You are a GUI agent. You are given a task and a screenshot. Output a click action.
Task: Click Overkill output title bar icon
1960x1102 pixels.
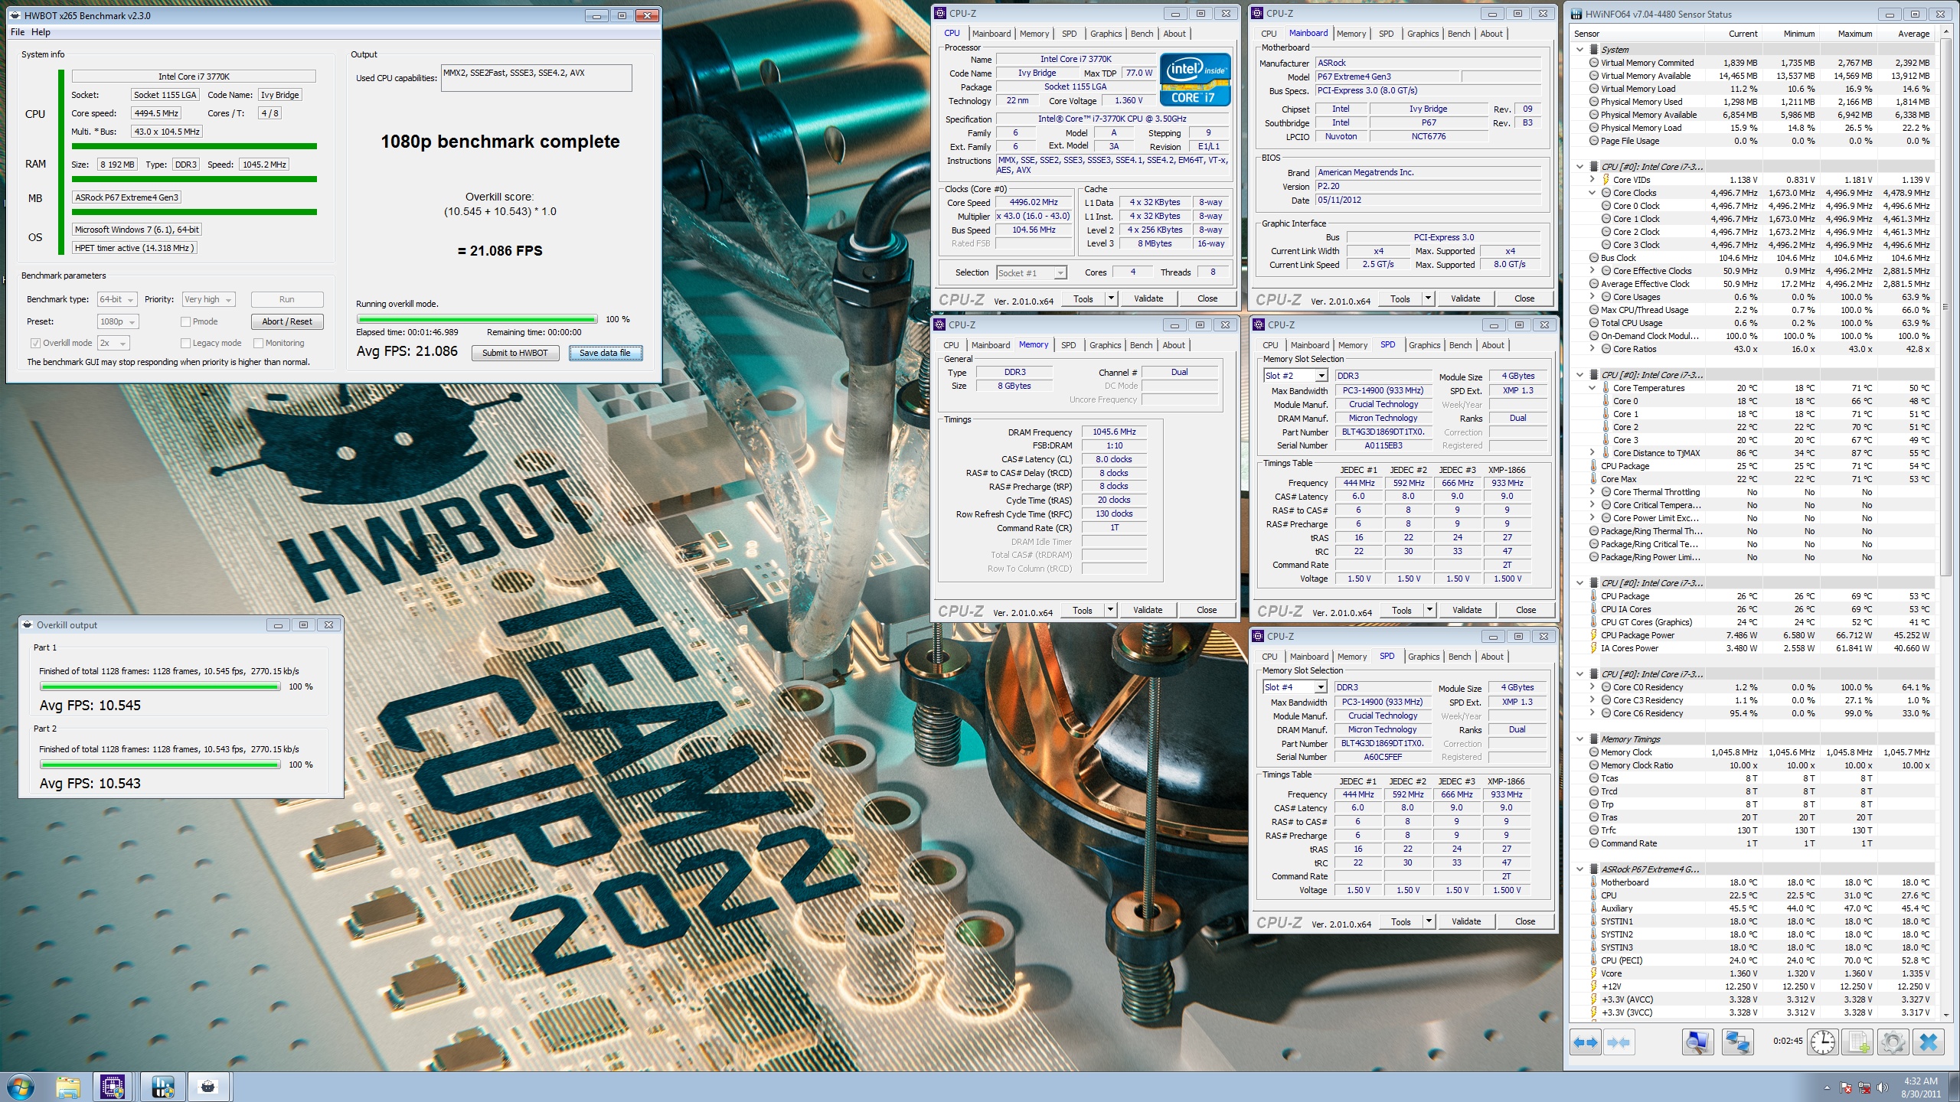(x=28, y=624)
